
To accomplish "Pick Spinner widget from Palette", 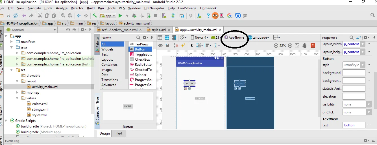I will (x=140, y=75).
